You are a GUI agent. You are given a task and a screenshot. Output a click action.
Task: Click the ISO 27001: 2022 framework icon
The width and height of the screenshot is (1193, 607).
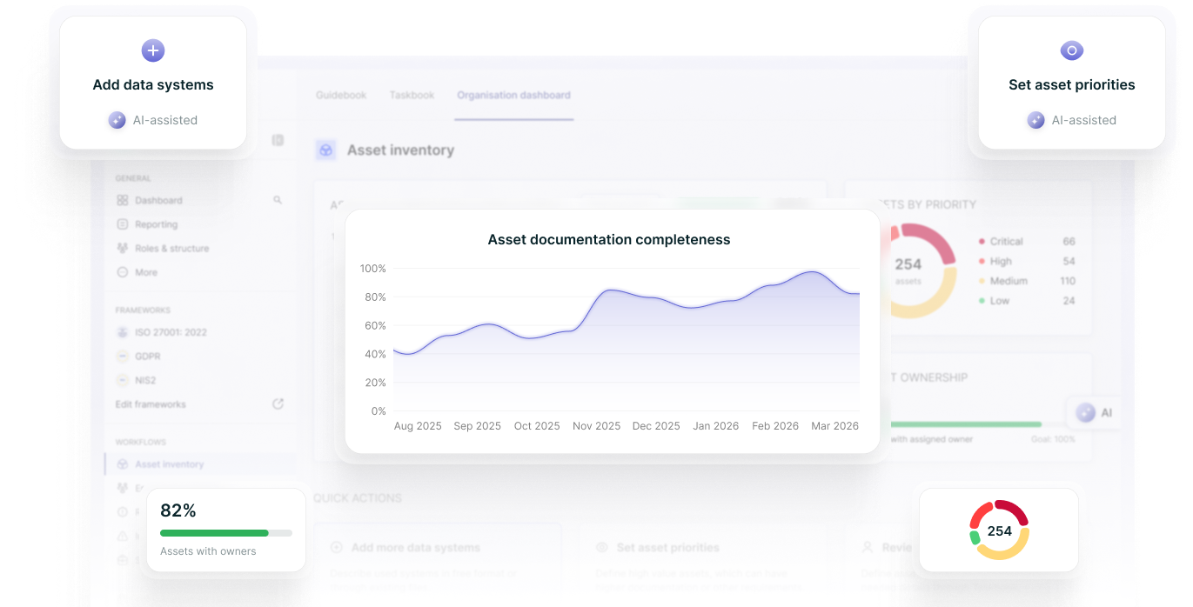(x=123, y=332)
